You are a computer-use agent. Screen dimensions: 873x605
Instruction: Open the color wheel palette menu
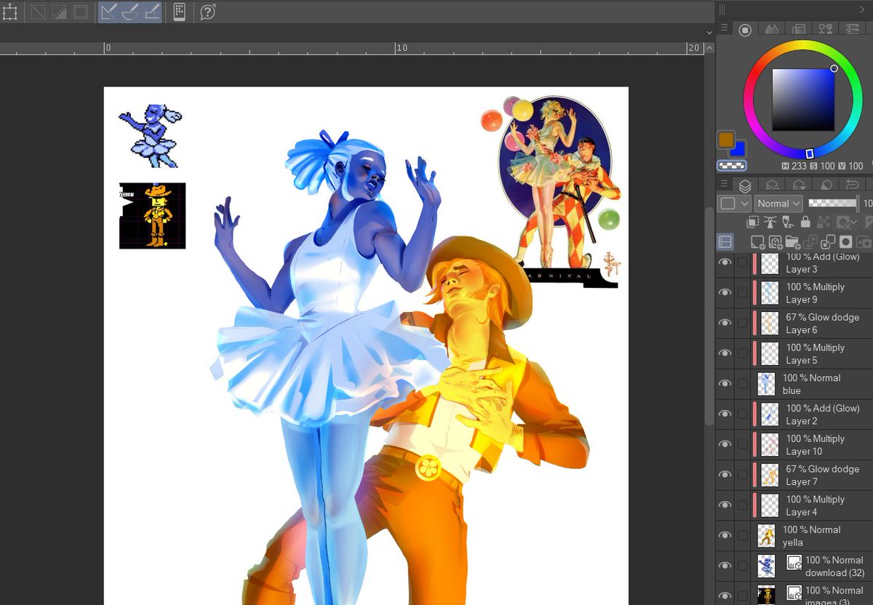coord(725,29)
